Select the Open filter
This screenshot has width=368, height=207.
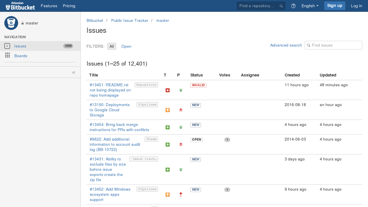(x=126, y=46)
